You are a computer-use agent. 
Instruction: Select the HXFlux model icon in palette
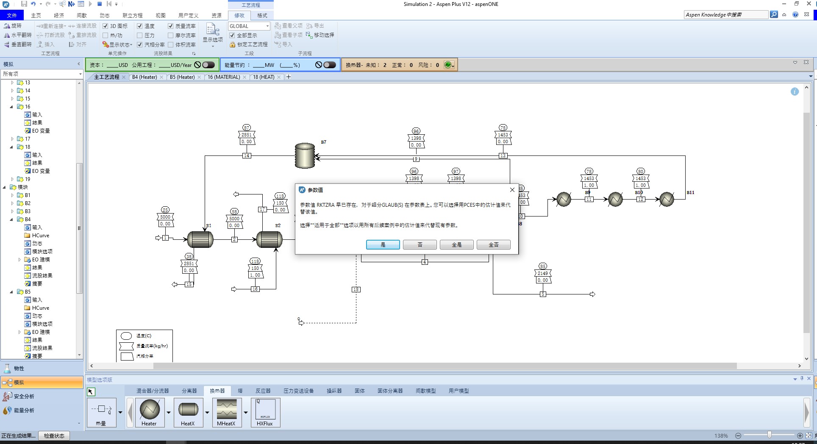(x=265, y=412)
